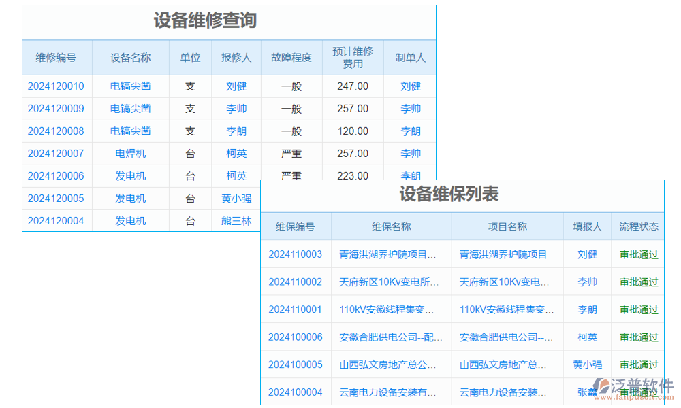Screen dimensions: 681x408
Task: Select project 110kV安徽线程集变 entry
Action: click(x=505, y=309)
